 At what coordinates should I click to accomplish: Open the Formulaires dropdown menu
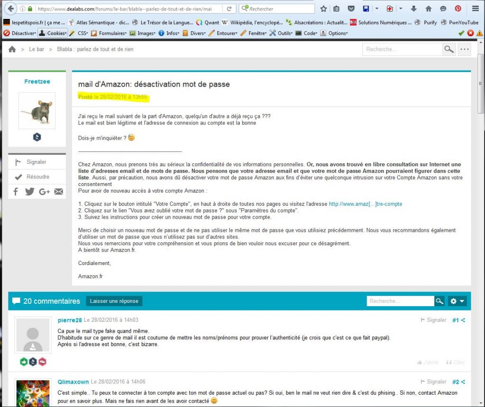108,33
